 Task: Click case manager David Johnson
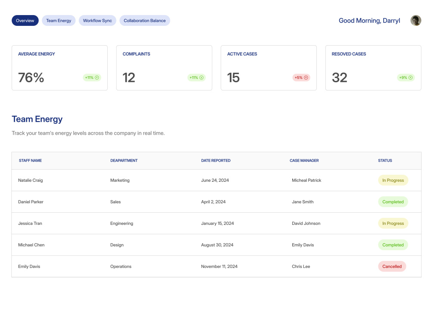(306, 224)
